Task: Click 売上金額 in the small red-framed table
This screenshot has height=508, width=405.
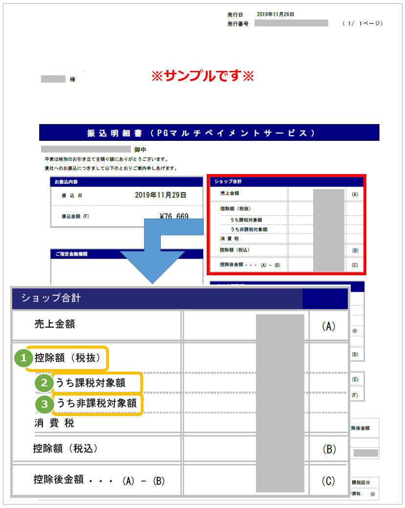Action: click(x=230, y=194)
